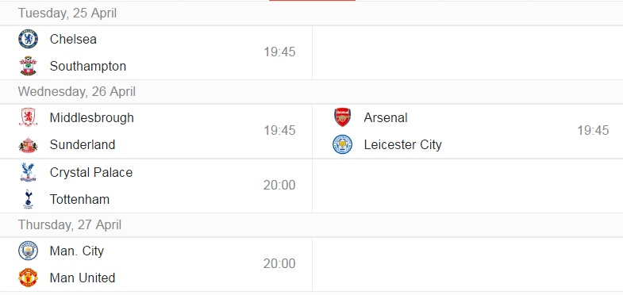Click the Chelsea club crest
623x295 pixels.
click(29, 39)
